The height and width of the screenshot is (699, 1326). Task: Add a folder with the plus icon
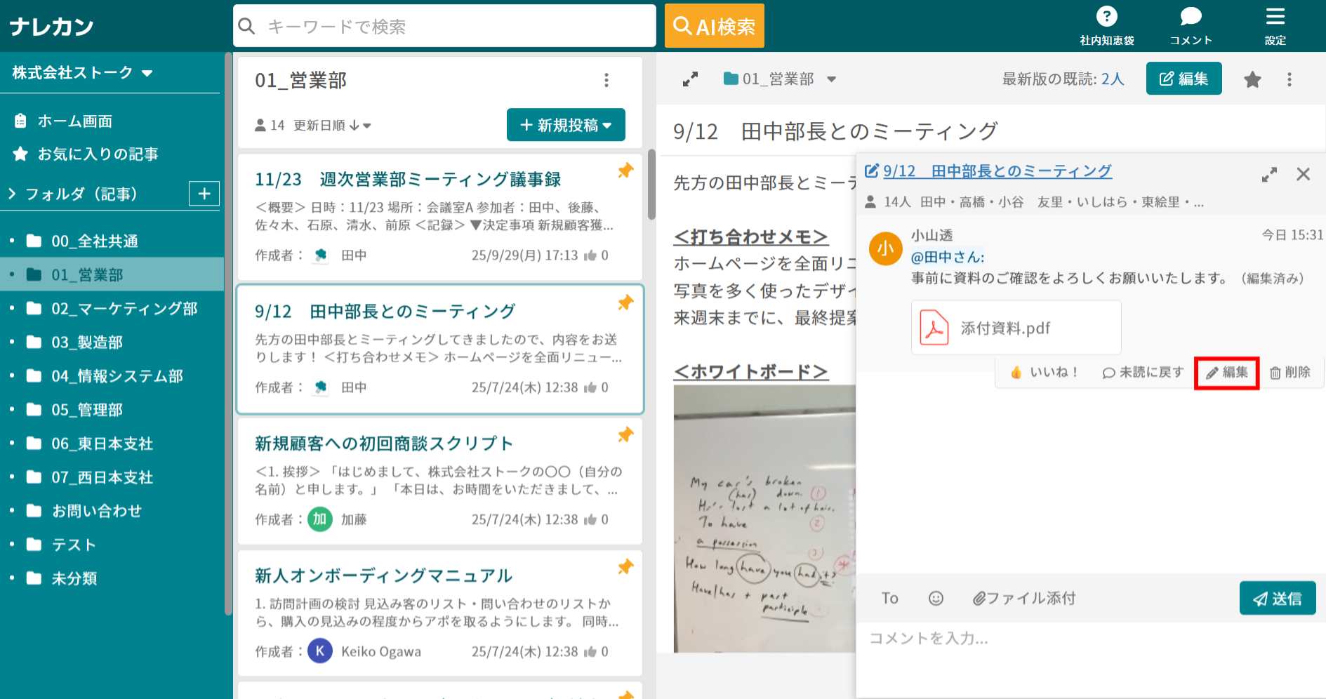(204, 194)
